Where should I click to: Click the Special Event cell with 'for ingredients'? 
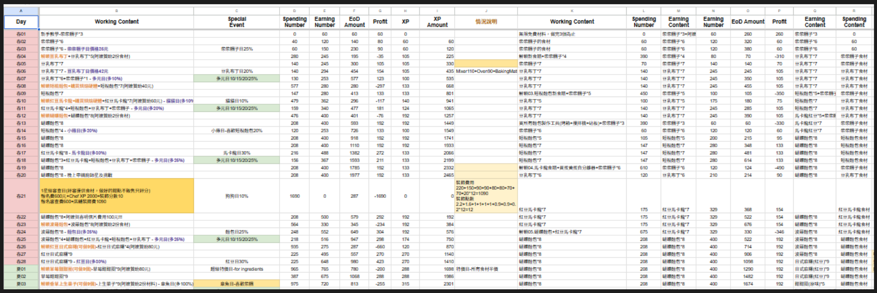(x=236, y=269)
